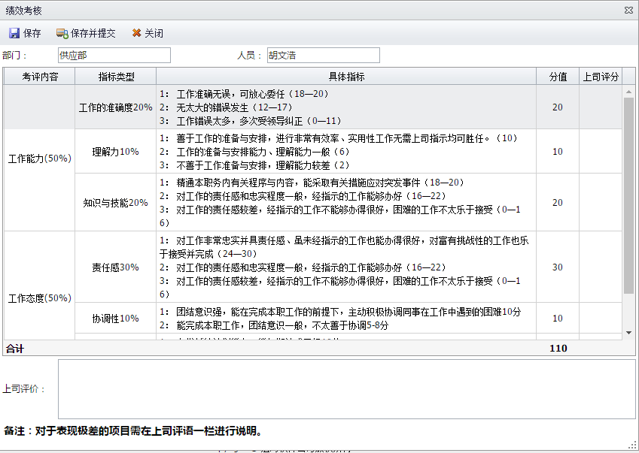Click score 10 in 协调性 row
Image resolution: width=639 pixels, height=453 pixels.
[x=558, y=319]
